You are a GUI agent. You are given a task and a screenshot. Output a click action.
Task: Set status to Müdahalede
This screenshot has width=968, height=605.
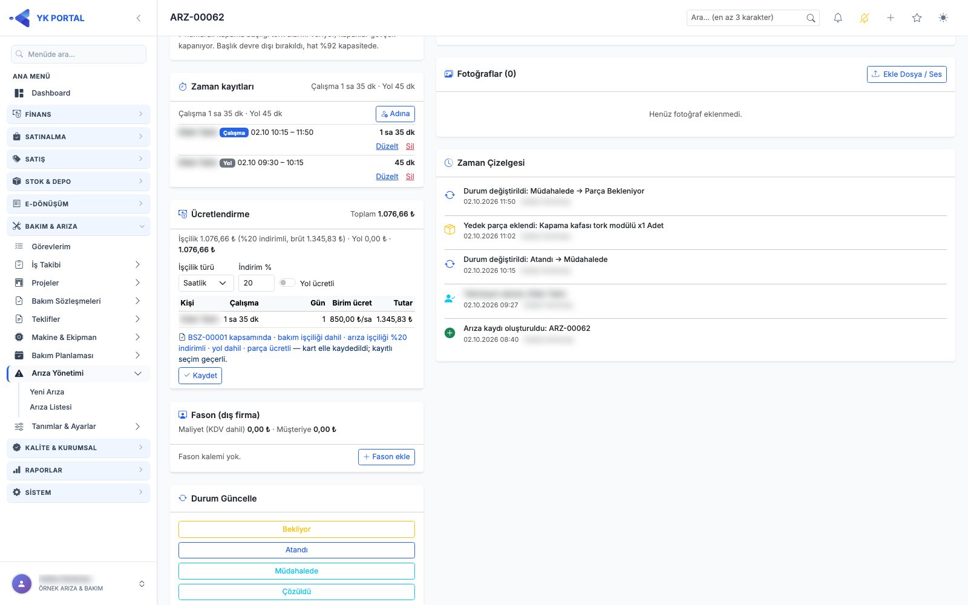[x=296, y=571]
